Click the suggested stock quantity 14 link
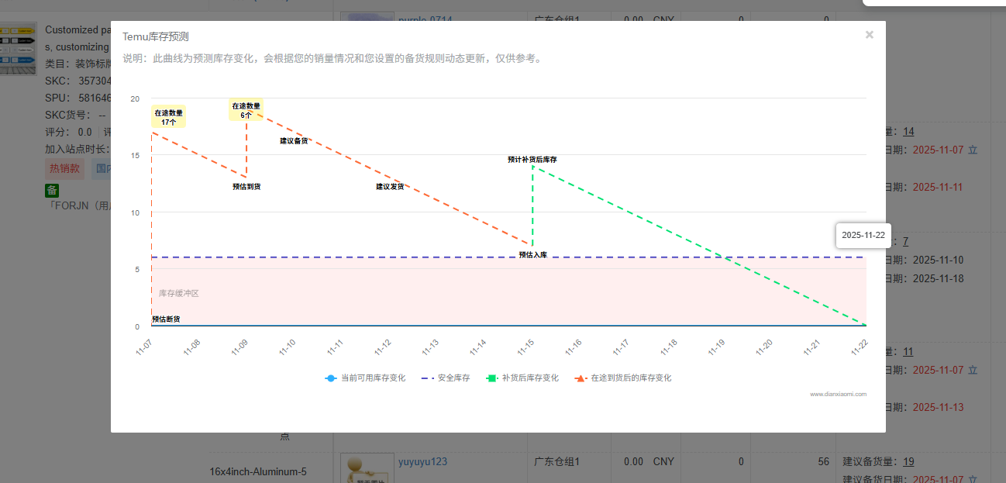The width and height of the screenshot is (1006, 483). click(908, 131)
